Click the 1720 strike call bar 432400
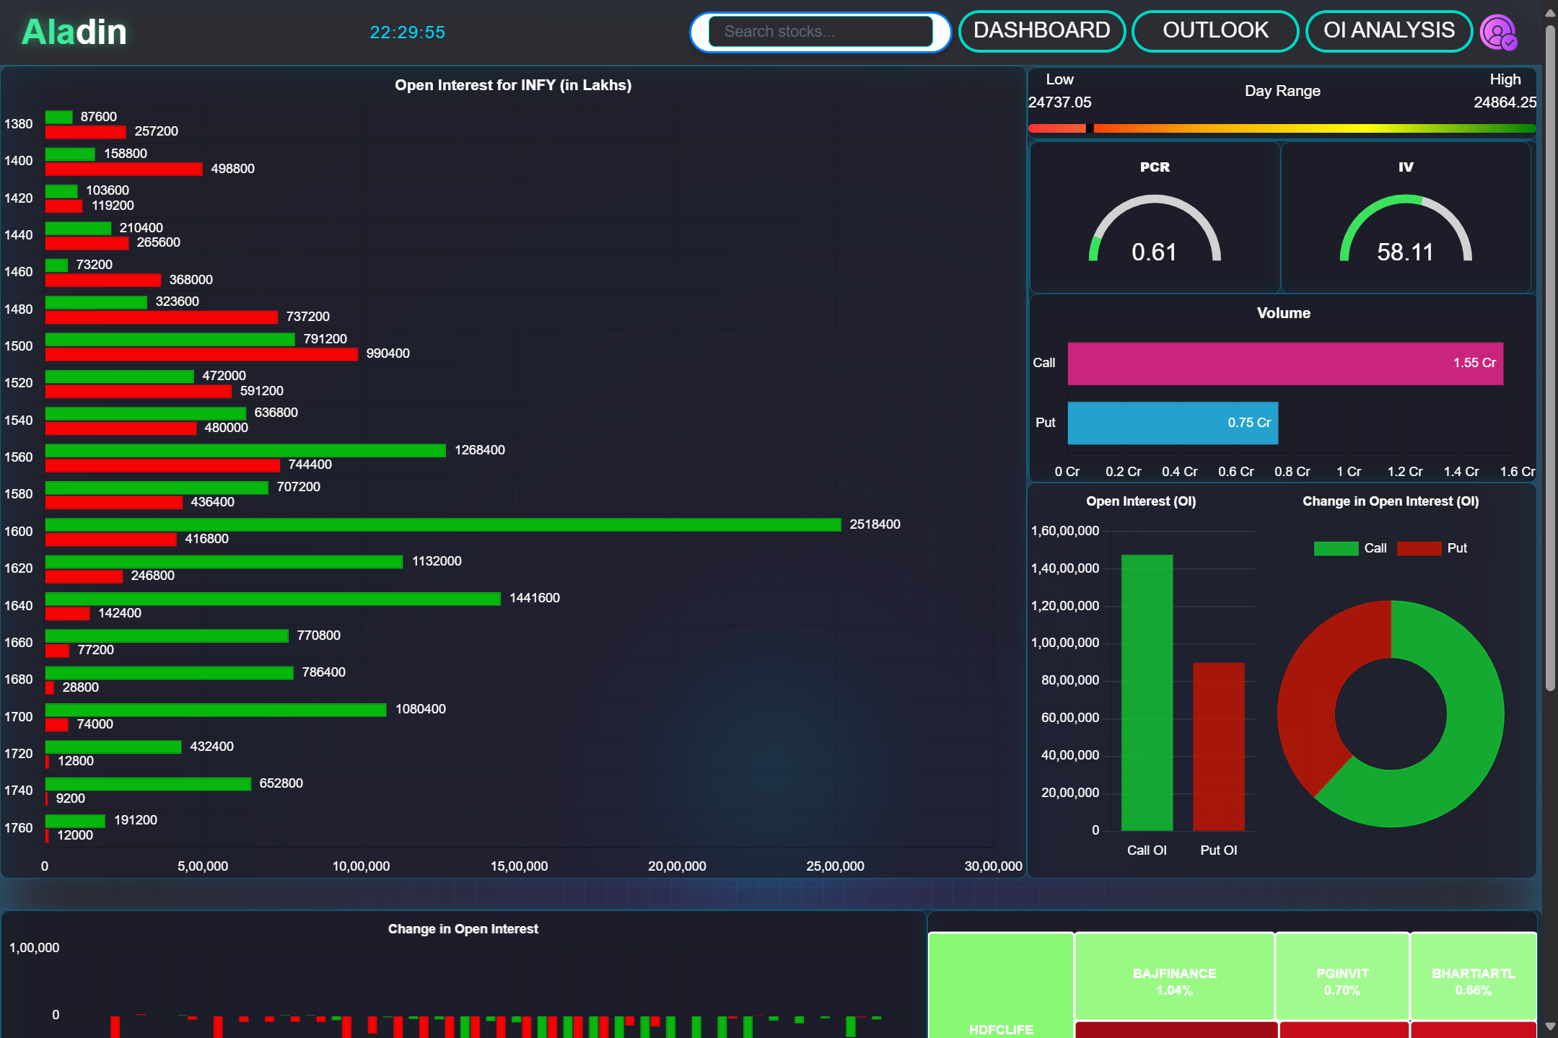1558x1038 pixels. pyautogui.click(x=113, y=747)
